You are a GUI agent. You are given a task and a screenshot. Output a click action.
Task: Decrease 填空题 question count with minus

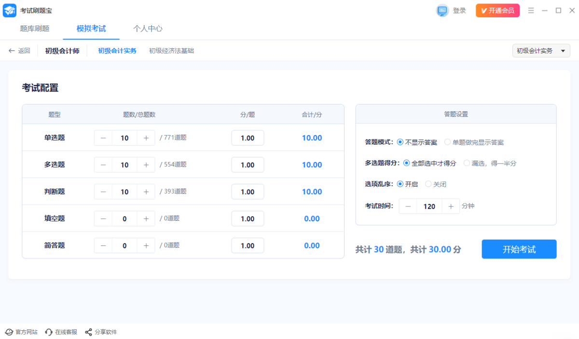pos(103,219)
